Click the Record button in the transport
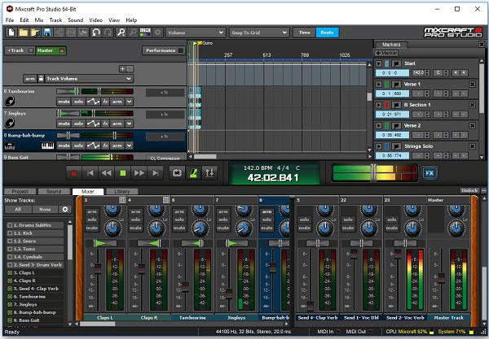 (74, 173)
